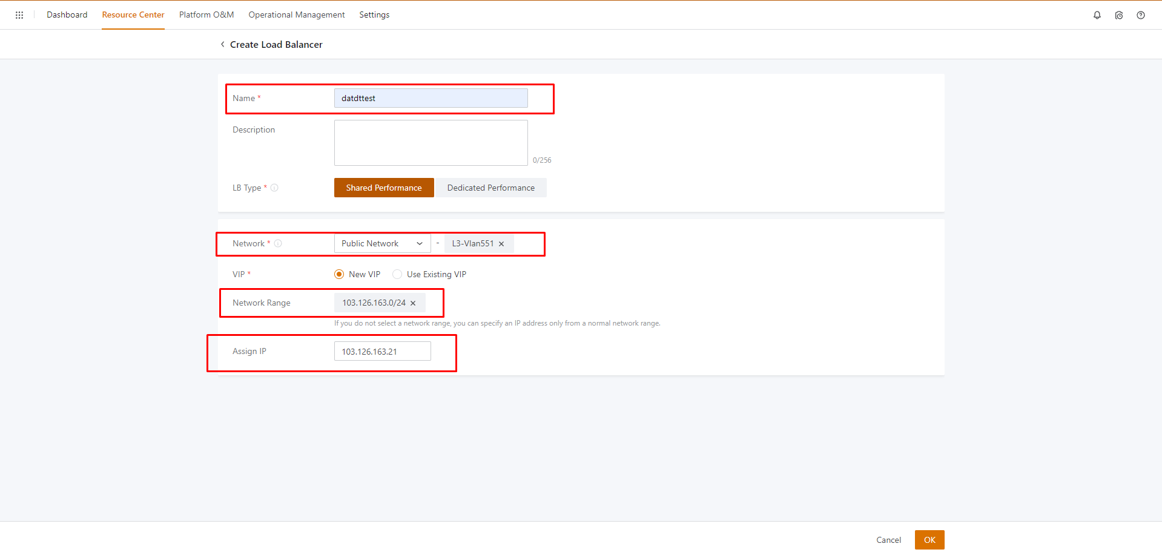Switch to the Dashboard tab
1162x558 pixels.
[67, 15]
